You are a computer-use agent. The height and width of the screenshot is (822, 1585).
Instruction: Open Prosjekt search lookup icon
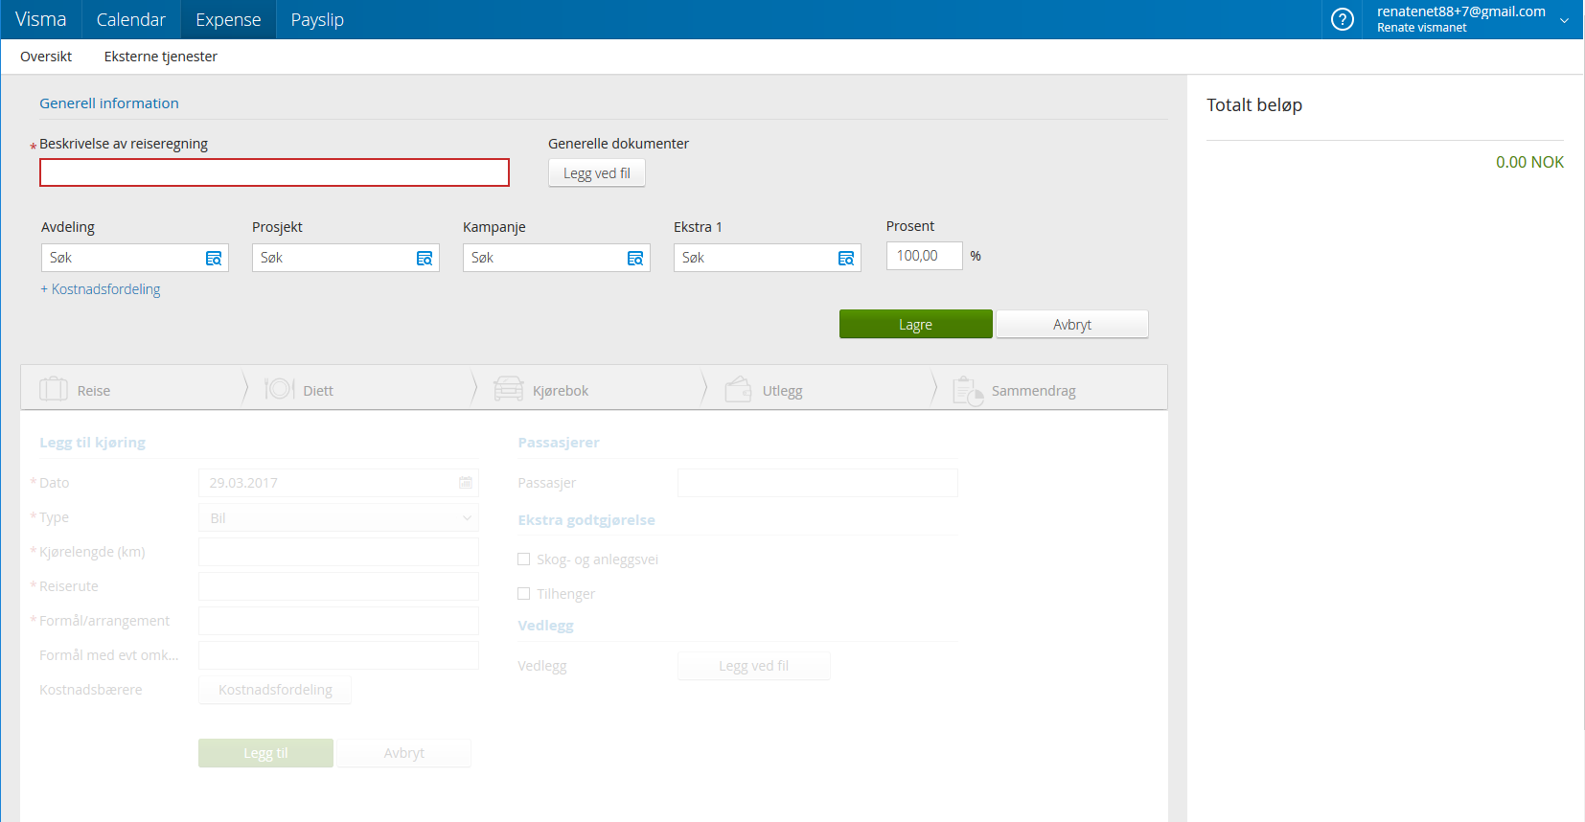pyautogui.click(x=425, y=259)
